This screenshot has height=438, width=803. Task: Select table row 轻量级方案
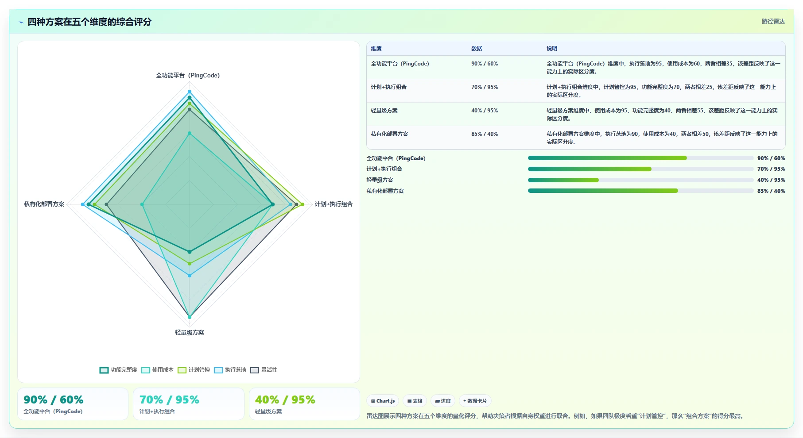[576, 114]
